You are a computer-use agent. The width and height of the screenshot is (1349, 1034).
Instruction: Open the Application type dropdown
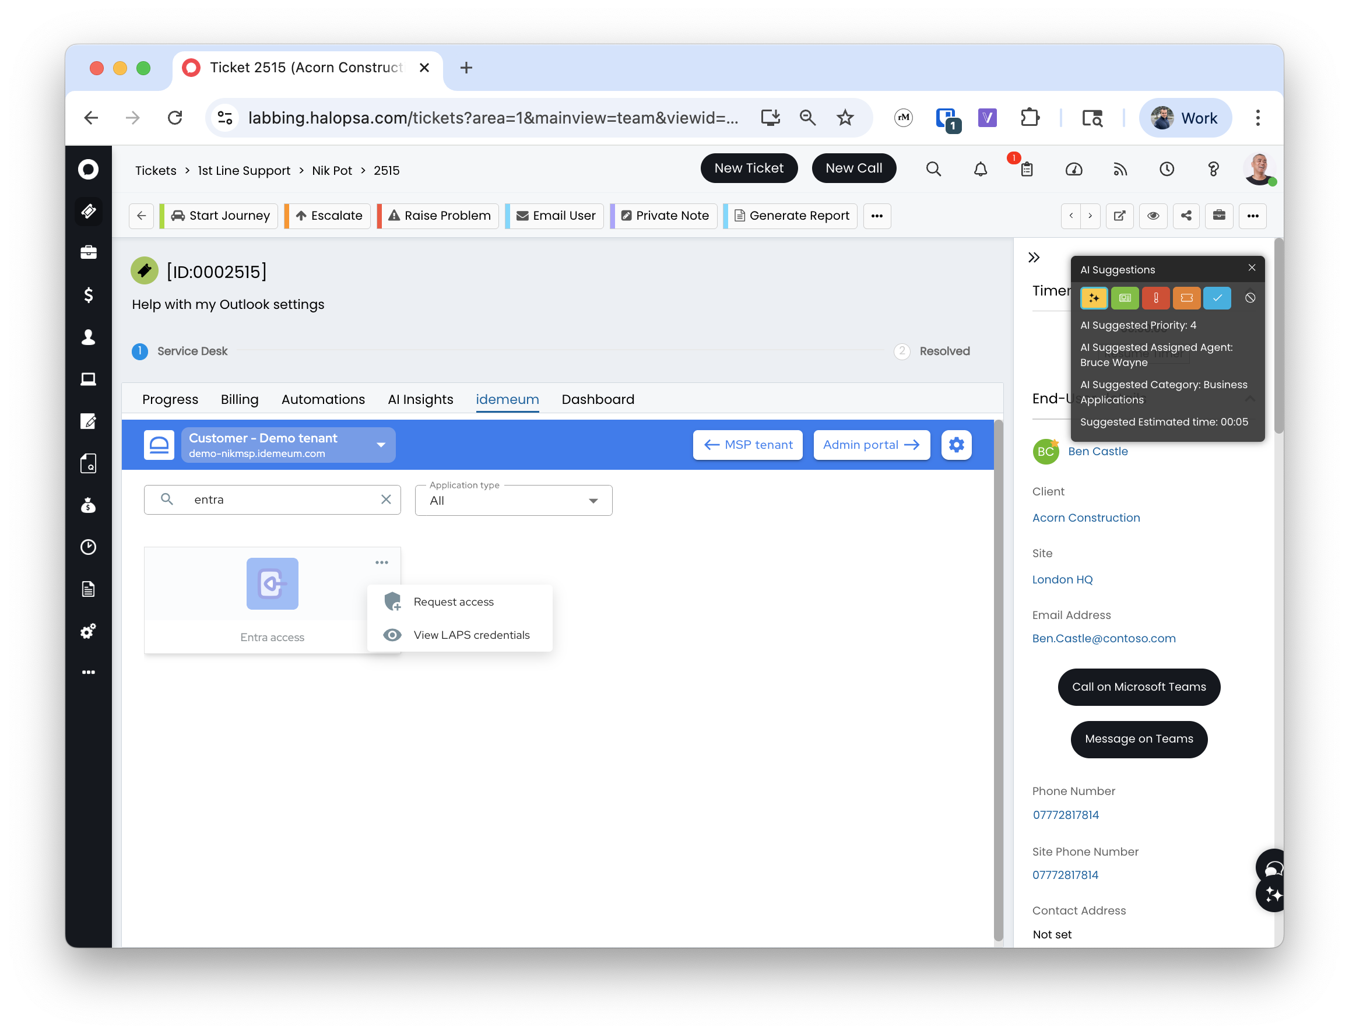pos(513,500)
